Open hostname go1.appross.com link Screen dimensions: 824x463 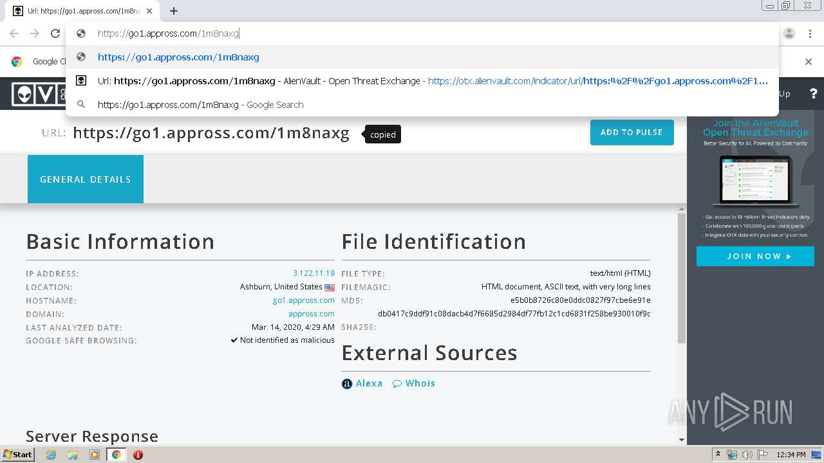coord(304,300)
